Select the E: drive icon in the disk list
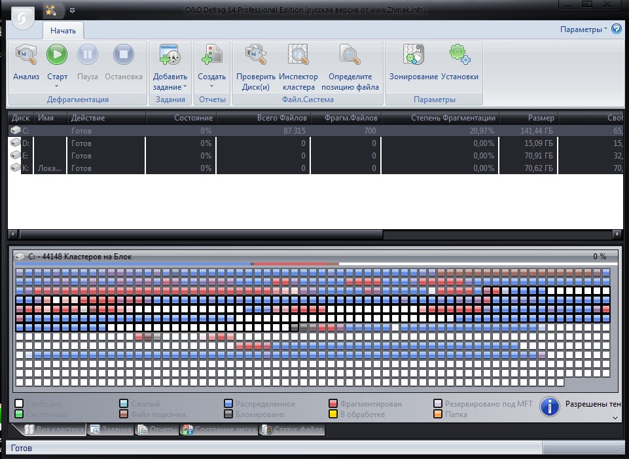629x459 pixels. (15, 155)
